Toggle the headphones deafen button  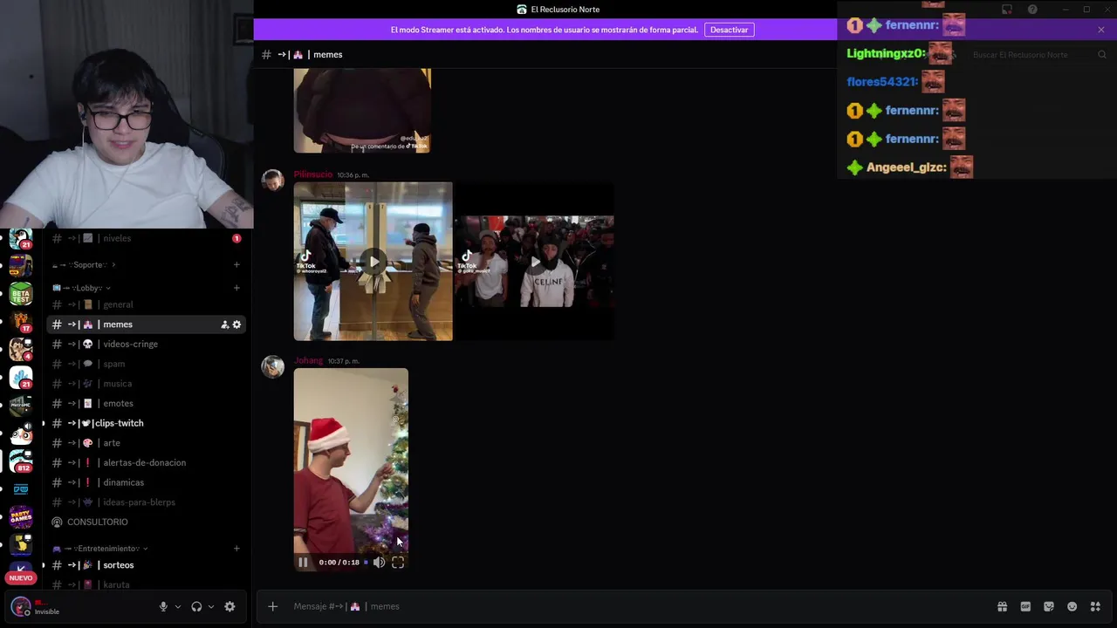[x=196, y=606]
